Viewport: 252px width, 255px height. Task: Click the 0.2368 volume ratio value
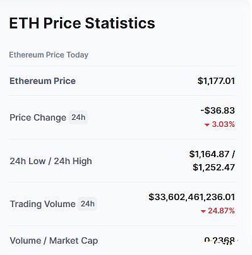coord(220,240)
